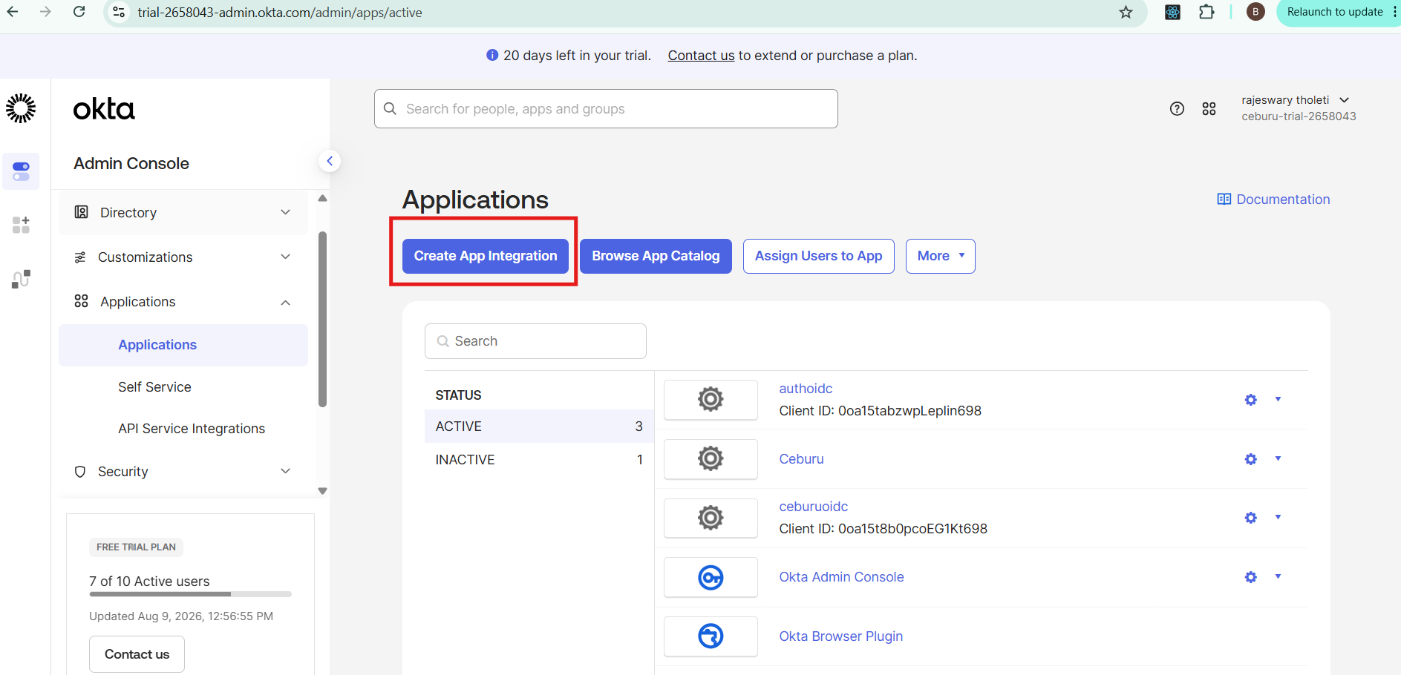
Task: Expand the Directory menu section
Action: [x=183, y=213]
